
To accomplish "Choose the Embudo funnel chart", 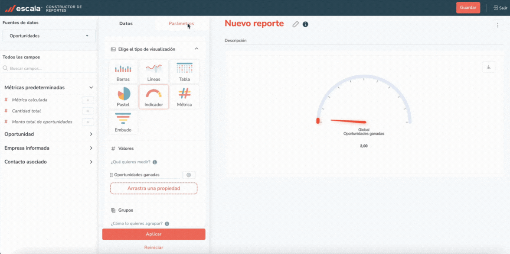I will point(123,122).
